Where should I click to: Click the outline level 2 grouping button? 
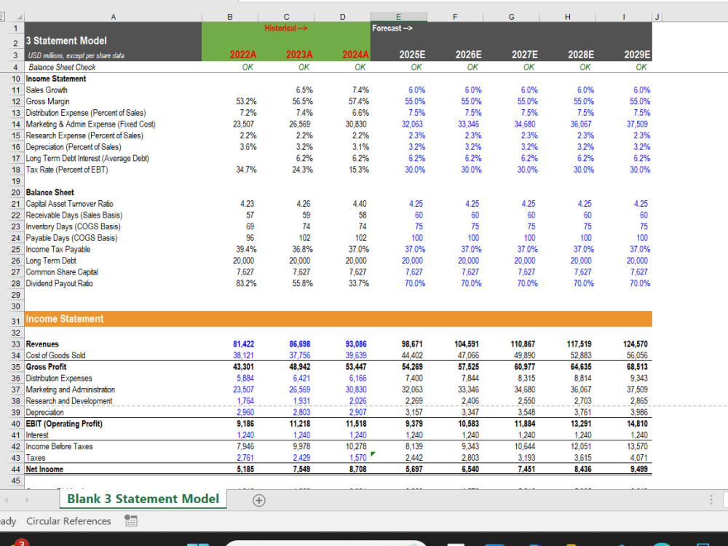1,17
